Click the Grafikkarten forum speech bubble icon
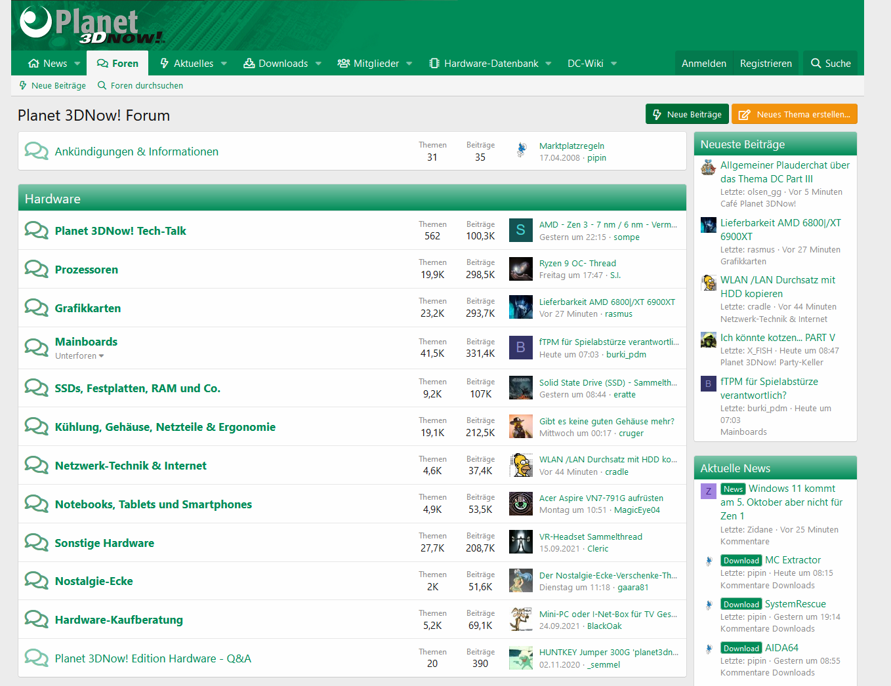 [37, 308]
